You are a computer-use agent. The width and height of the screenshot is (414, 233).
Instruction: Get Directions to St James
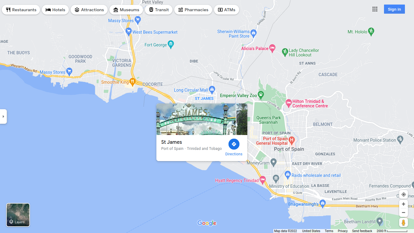234,147
